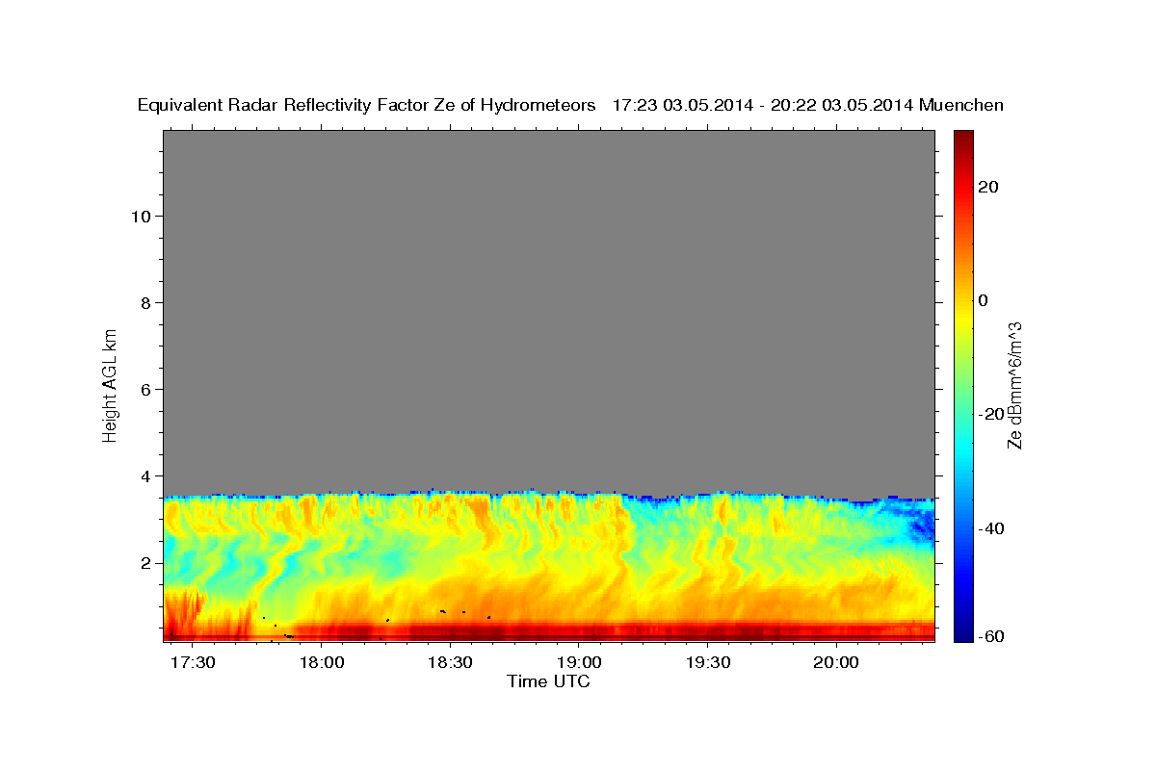Click the time tick label '18:30'

click(x=450, y=664)
